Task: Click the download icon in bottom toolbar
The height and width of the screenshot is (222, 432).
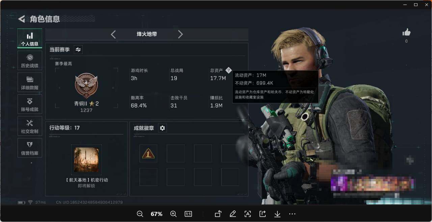Action: coord(277,214)
